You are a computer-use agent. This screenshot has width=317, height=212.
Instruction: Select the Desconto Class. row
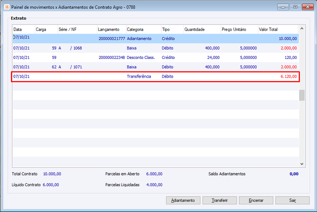coord(156,58)
